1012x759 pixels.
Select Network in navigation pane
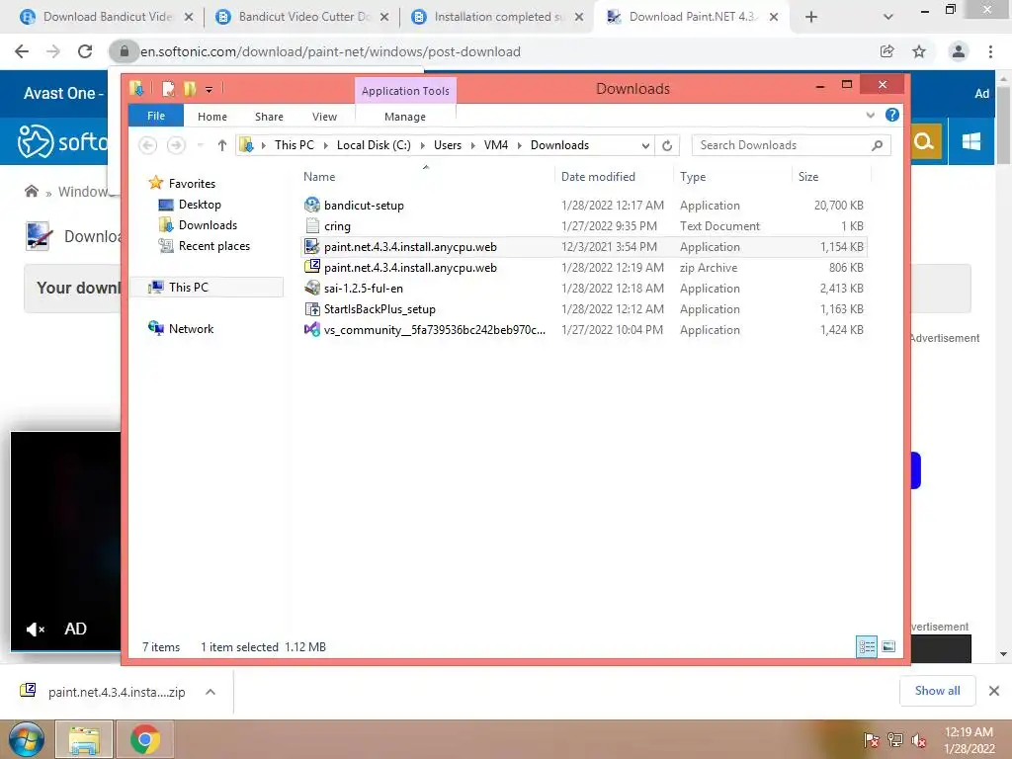pyautogui.click(x=191, y=328)
